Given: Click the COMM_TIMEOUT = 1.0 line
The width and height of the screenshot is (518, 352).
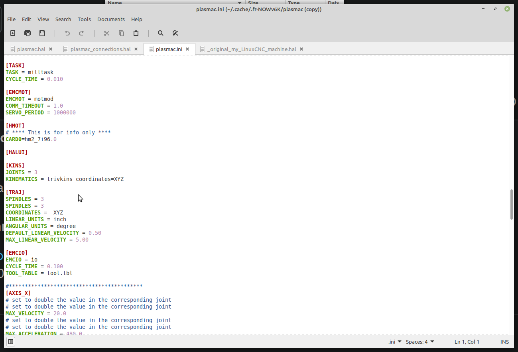Looking at the screenshot, I should pos(34,106).
